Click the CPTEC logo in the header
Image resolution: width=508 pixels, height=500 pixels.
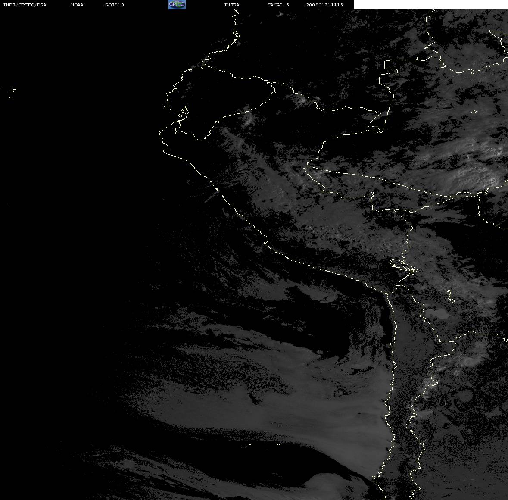(177, 5)
